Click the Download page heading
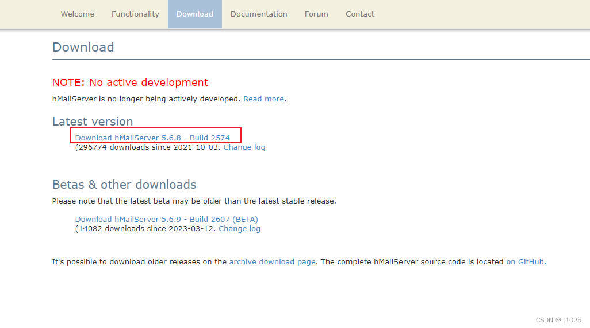Viewport: 590px width, 328px height. [x=83, y=47]
